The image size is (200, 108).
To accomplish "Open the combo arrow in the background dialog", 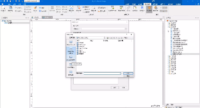I will pos(126,29).
